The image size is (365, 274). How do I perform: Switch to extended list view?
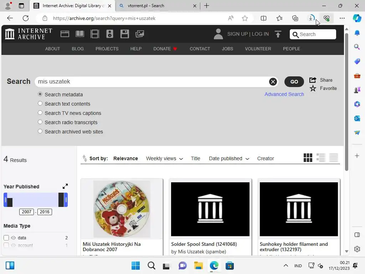click(x=321, y=158)
